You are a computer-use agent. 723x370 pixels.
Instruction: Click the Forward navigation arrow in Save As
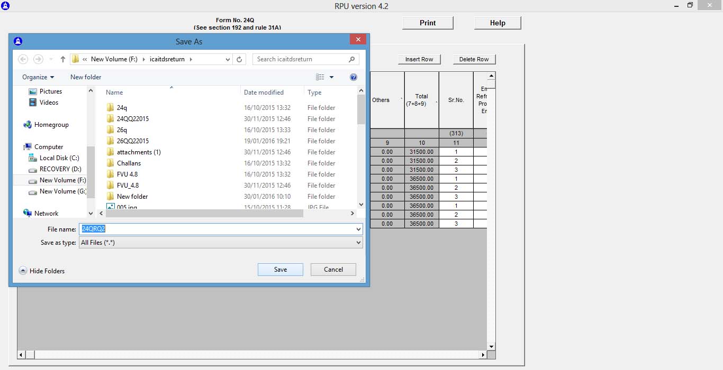[x=38, y=59]
